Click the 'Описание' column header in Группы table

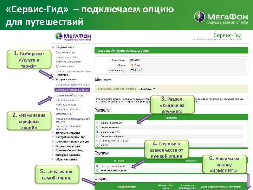pos(192,161)
